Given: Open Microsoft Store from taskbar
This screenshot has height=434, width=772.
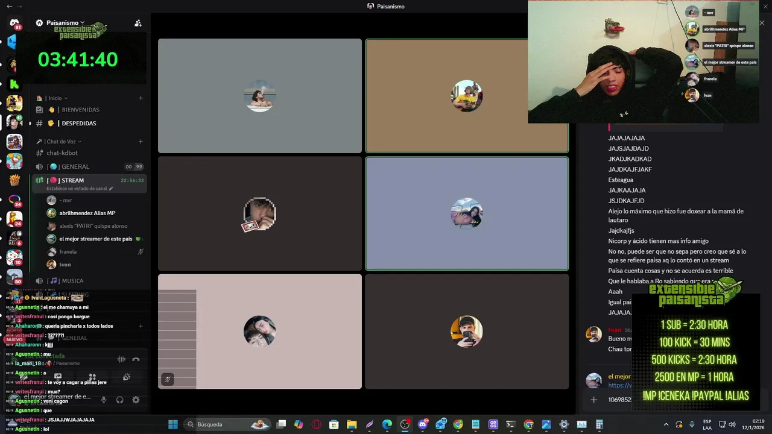Looking at the screenshot, I should 334,424.
